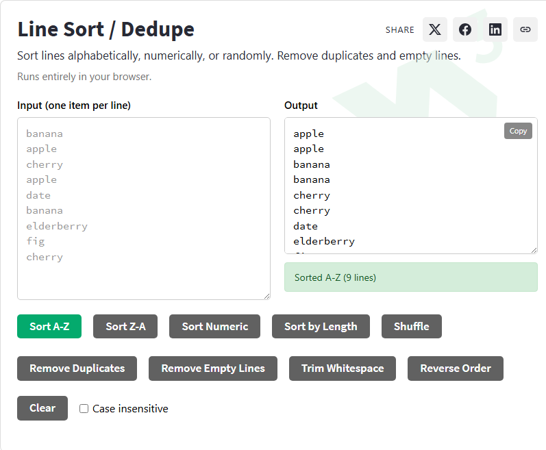Viewport: 546px width, 450px height.
Task: Shuffle the lines randomly
Action: tap(412, 327)
